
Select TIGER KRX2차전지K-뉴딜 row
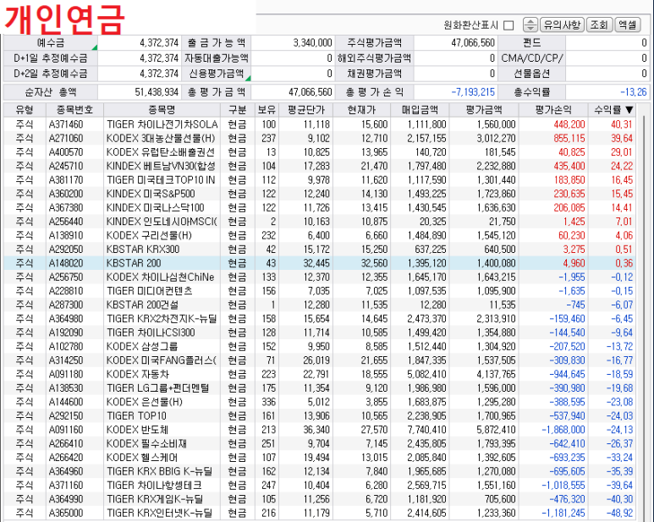click(320, 319)
